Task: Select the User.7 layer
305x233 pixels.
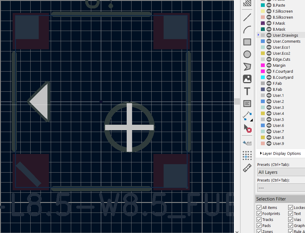Action: [x=278, y=131]
